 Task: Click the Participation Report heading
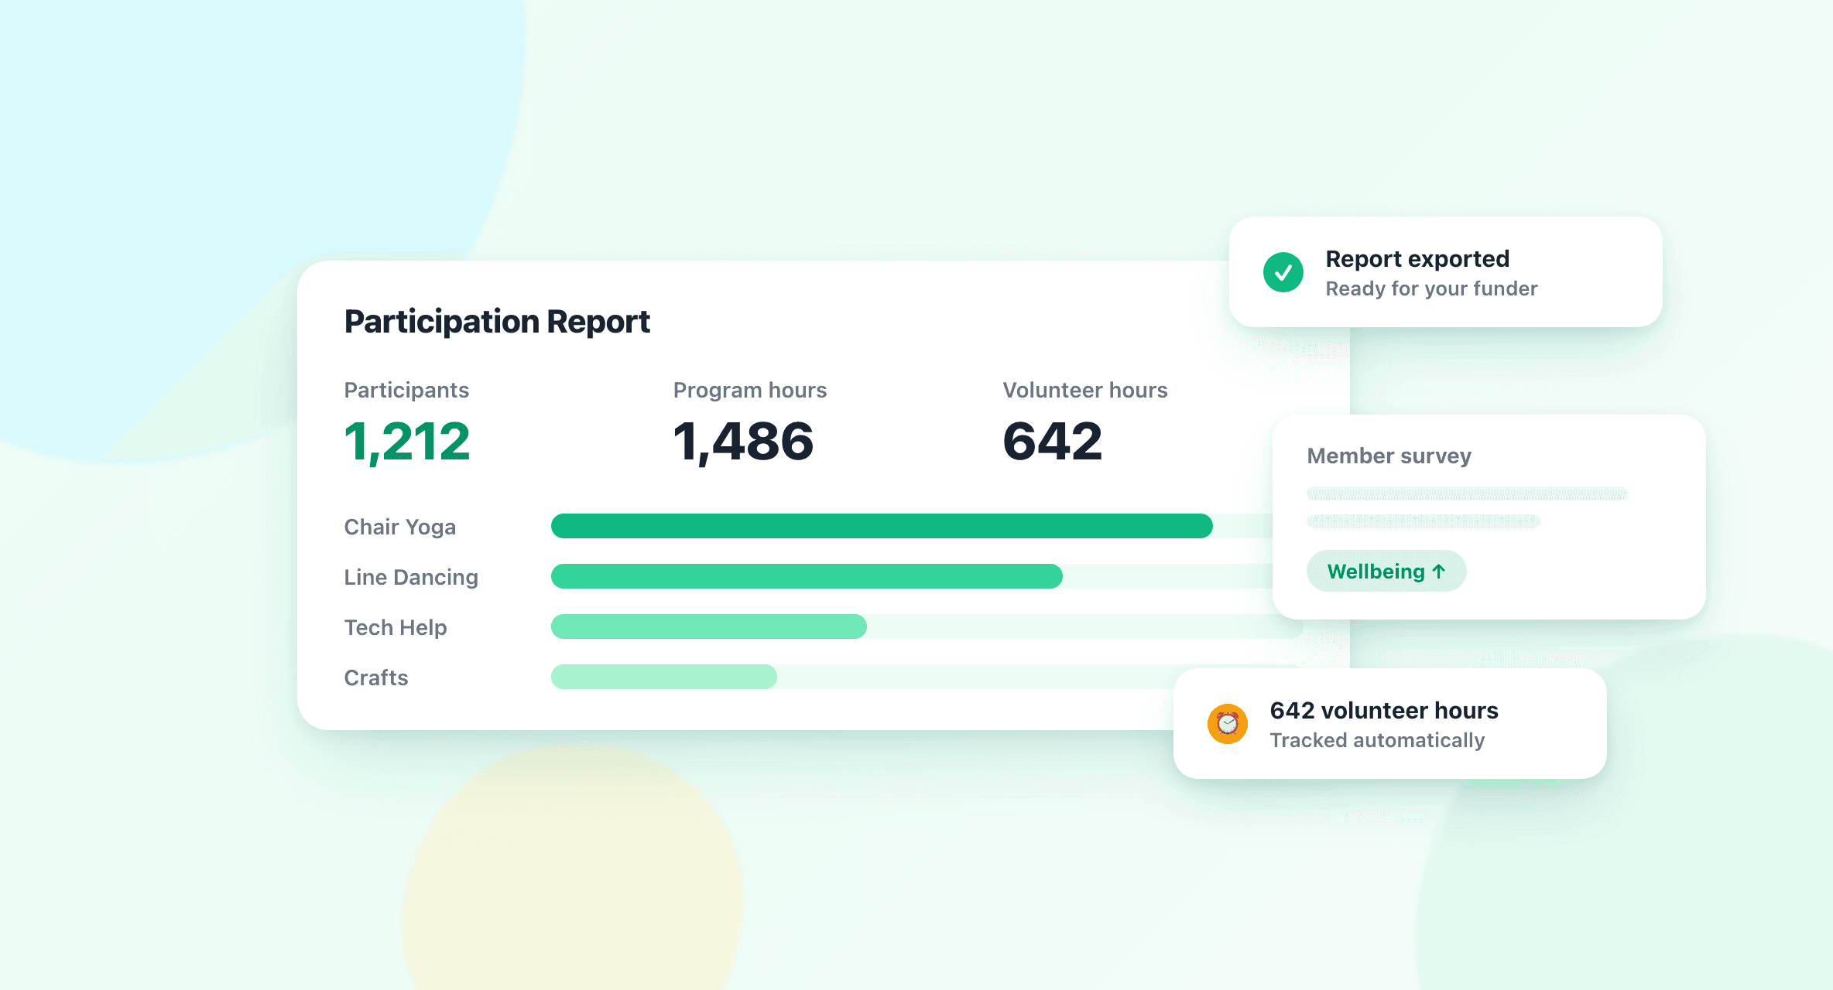tap(497, 322)
